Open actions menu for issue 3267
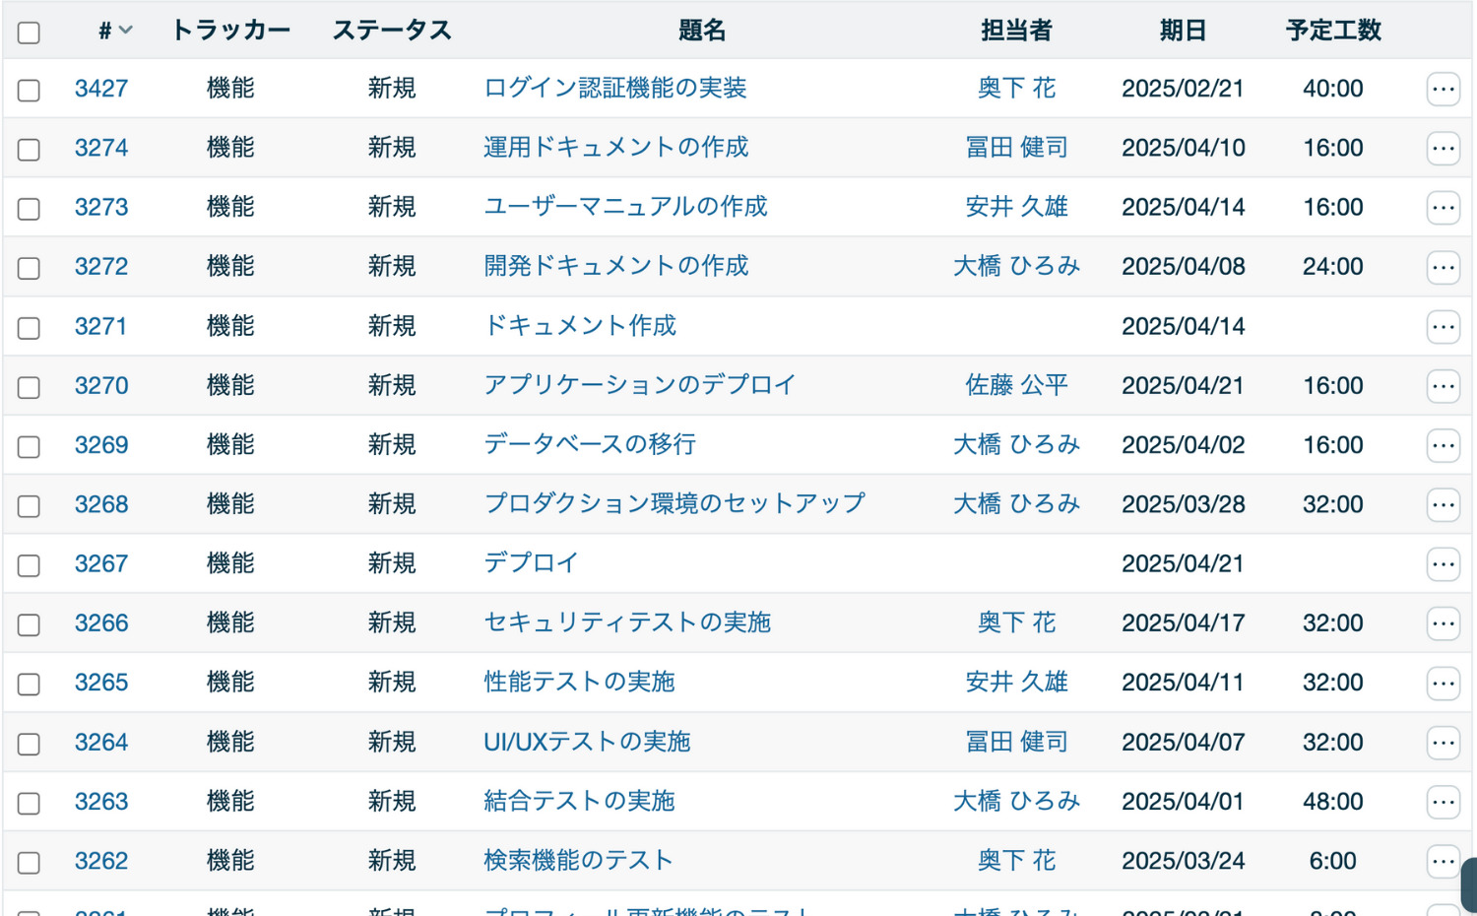Image resolution: width=1477 pixels, height=916 pixels. coord(1443,564)
